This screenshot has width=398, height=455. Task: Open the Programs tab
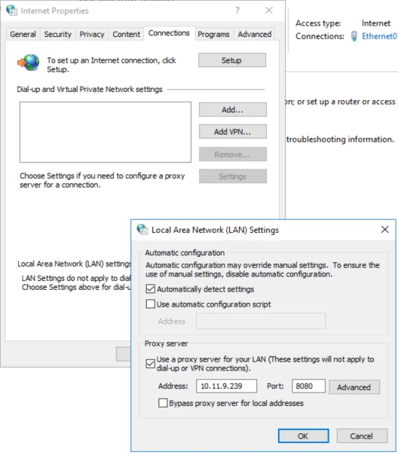[213, 34]
